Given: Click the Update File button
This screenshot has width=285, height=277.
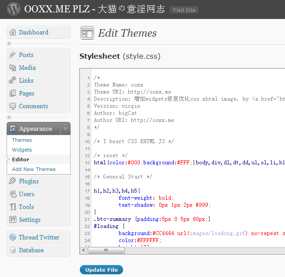Looking at the screenshot, I should (x=101, y=270).
